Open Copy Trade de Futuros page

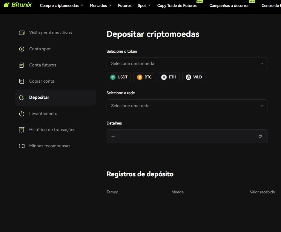tap(177, 6)
